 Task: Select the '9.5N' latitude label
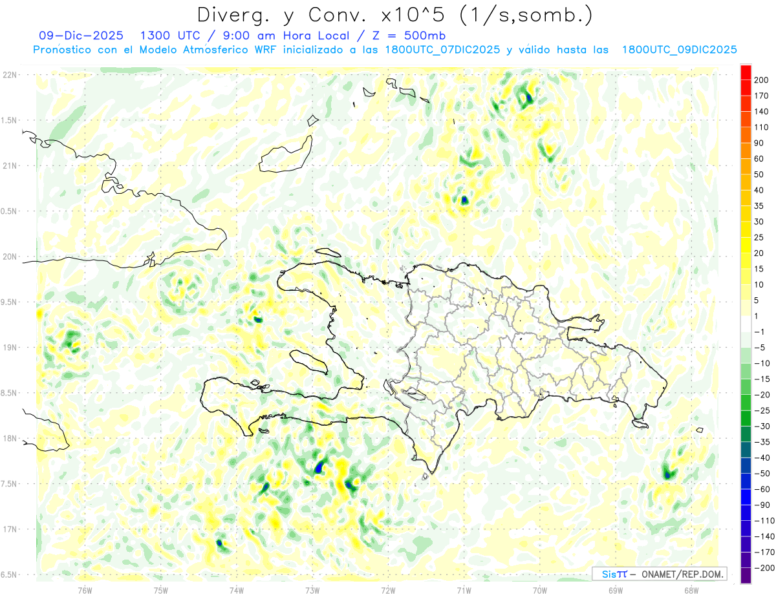click(9, 302)
